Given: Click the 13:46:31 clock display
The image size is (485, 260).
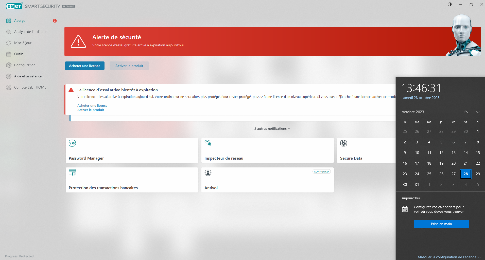Looking at the screenshot, I should coord(421,88).
